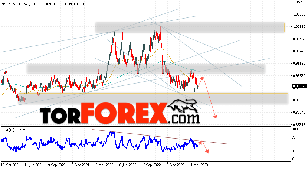Viewport: 308px width, 169px height.
Task: Open the chart menu triangle beside USDCHF,Daily
Action: 3,4
